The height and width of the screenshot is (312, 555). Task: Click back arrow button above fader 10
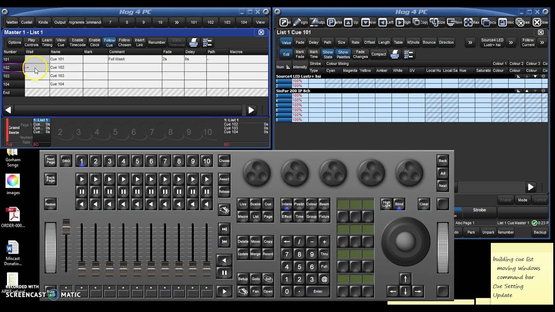207,204
